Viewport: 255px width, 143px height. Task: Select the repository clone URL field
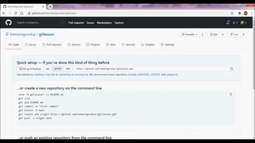click(151, 69)
